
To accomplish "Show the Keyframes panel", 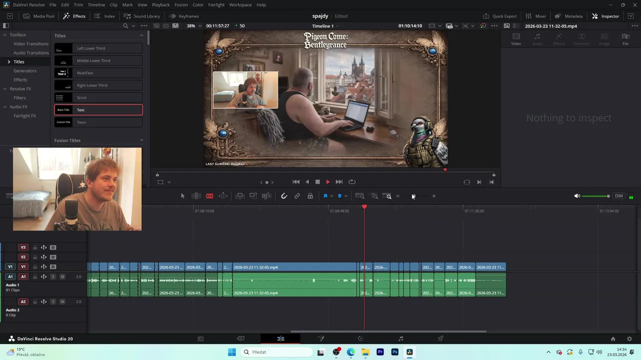I will pos(184,16).
